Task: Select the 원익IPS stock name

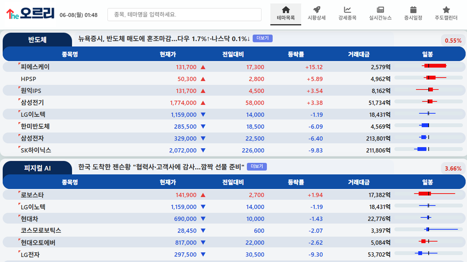Action: [x=31, y=91]
